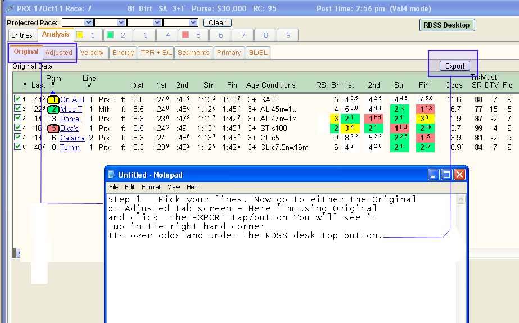Open the RDSS Desktop button

tap(447, 25)
